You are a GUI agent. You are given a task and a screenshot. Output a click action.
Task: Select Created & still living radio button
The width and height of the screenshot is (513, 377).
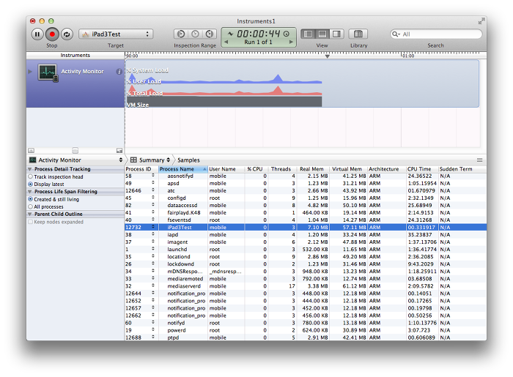click(x=31, y=199)
